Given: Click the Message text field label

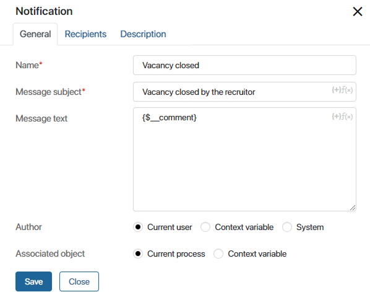Looking at the screenshot, I should (x=41, y=118).
